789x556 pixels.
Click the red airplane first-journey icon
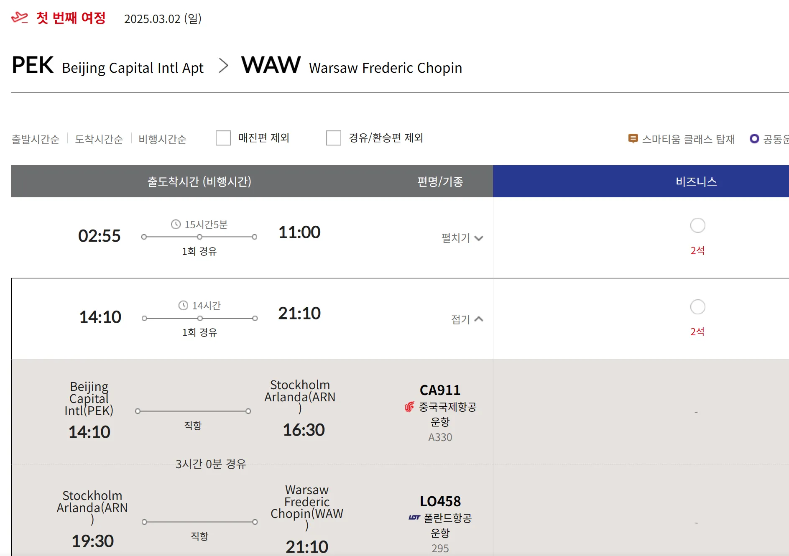[x=19, y=18]
